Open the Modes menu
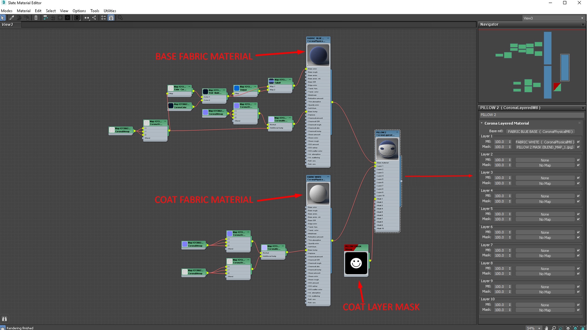This screenshot has width=587, height=330. (x=7, y=11)
